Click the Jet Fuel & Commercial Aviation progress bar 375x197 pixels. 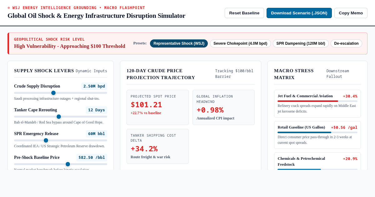(317, 101)
